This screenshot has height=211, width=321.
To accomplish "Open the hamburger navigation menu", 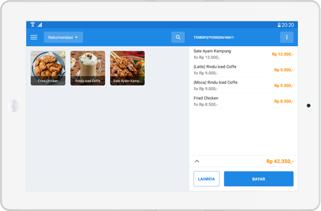I will point(34,37).
